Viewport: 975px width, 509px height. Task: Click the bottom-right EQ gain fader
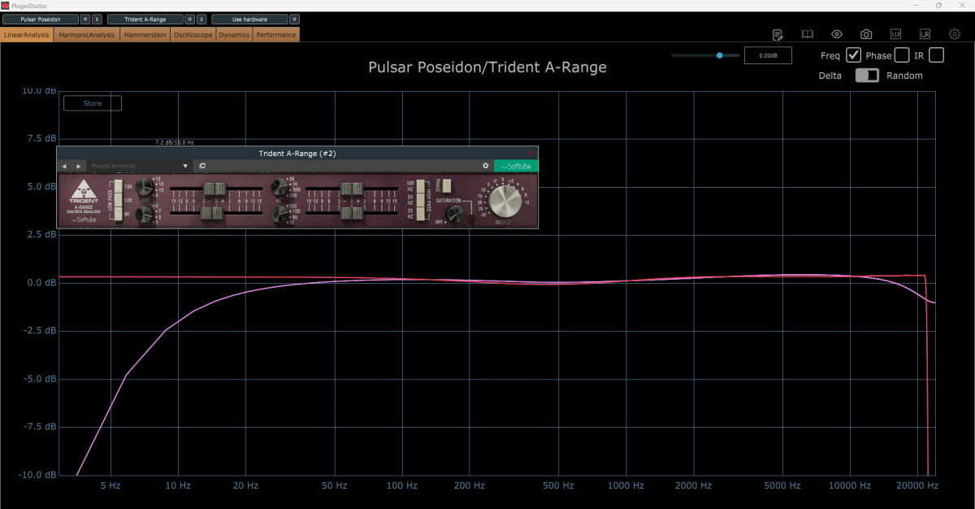352,213
